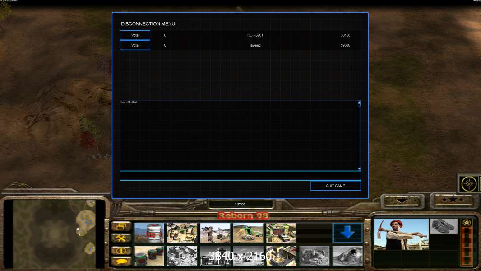Image resolution: width=481 pixels, height=271 pixels.
Task: Click the orange veterancy experience bar
Action: (467, 246)
